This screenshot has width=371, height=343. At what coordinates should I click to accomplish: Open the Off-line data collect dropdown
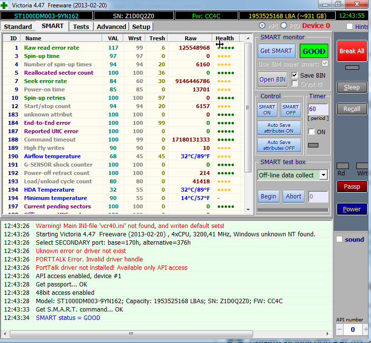[x=323, y=175]
